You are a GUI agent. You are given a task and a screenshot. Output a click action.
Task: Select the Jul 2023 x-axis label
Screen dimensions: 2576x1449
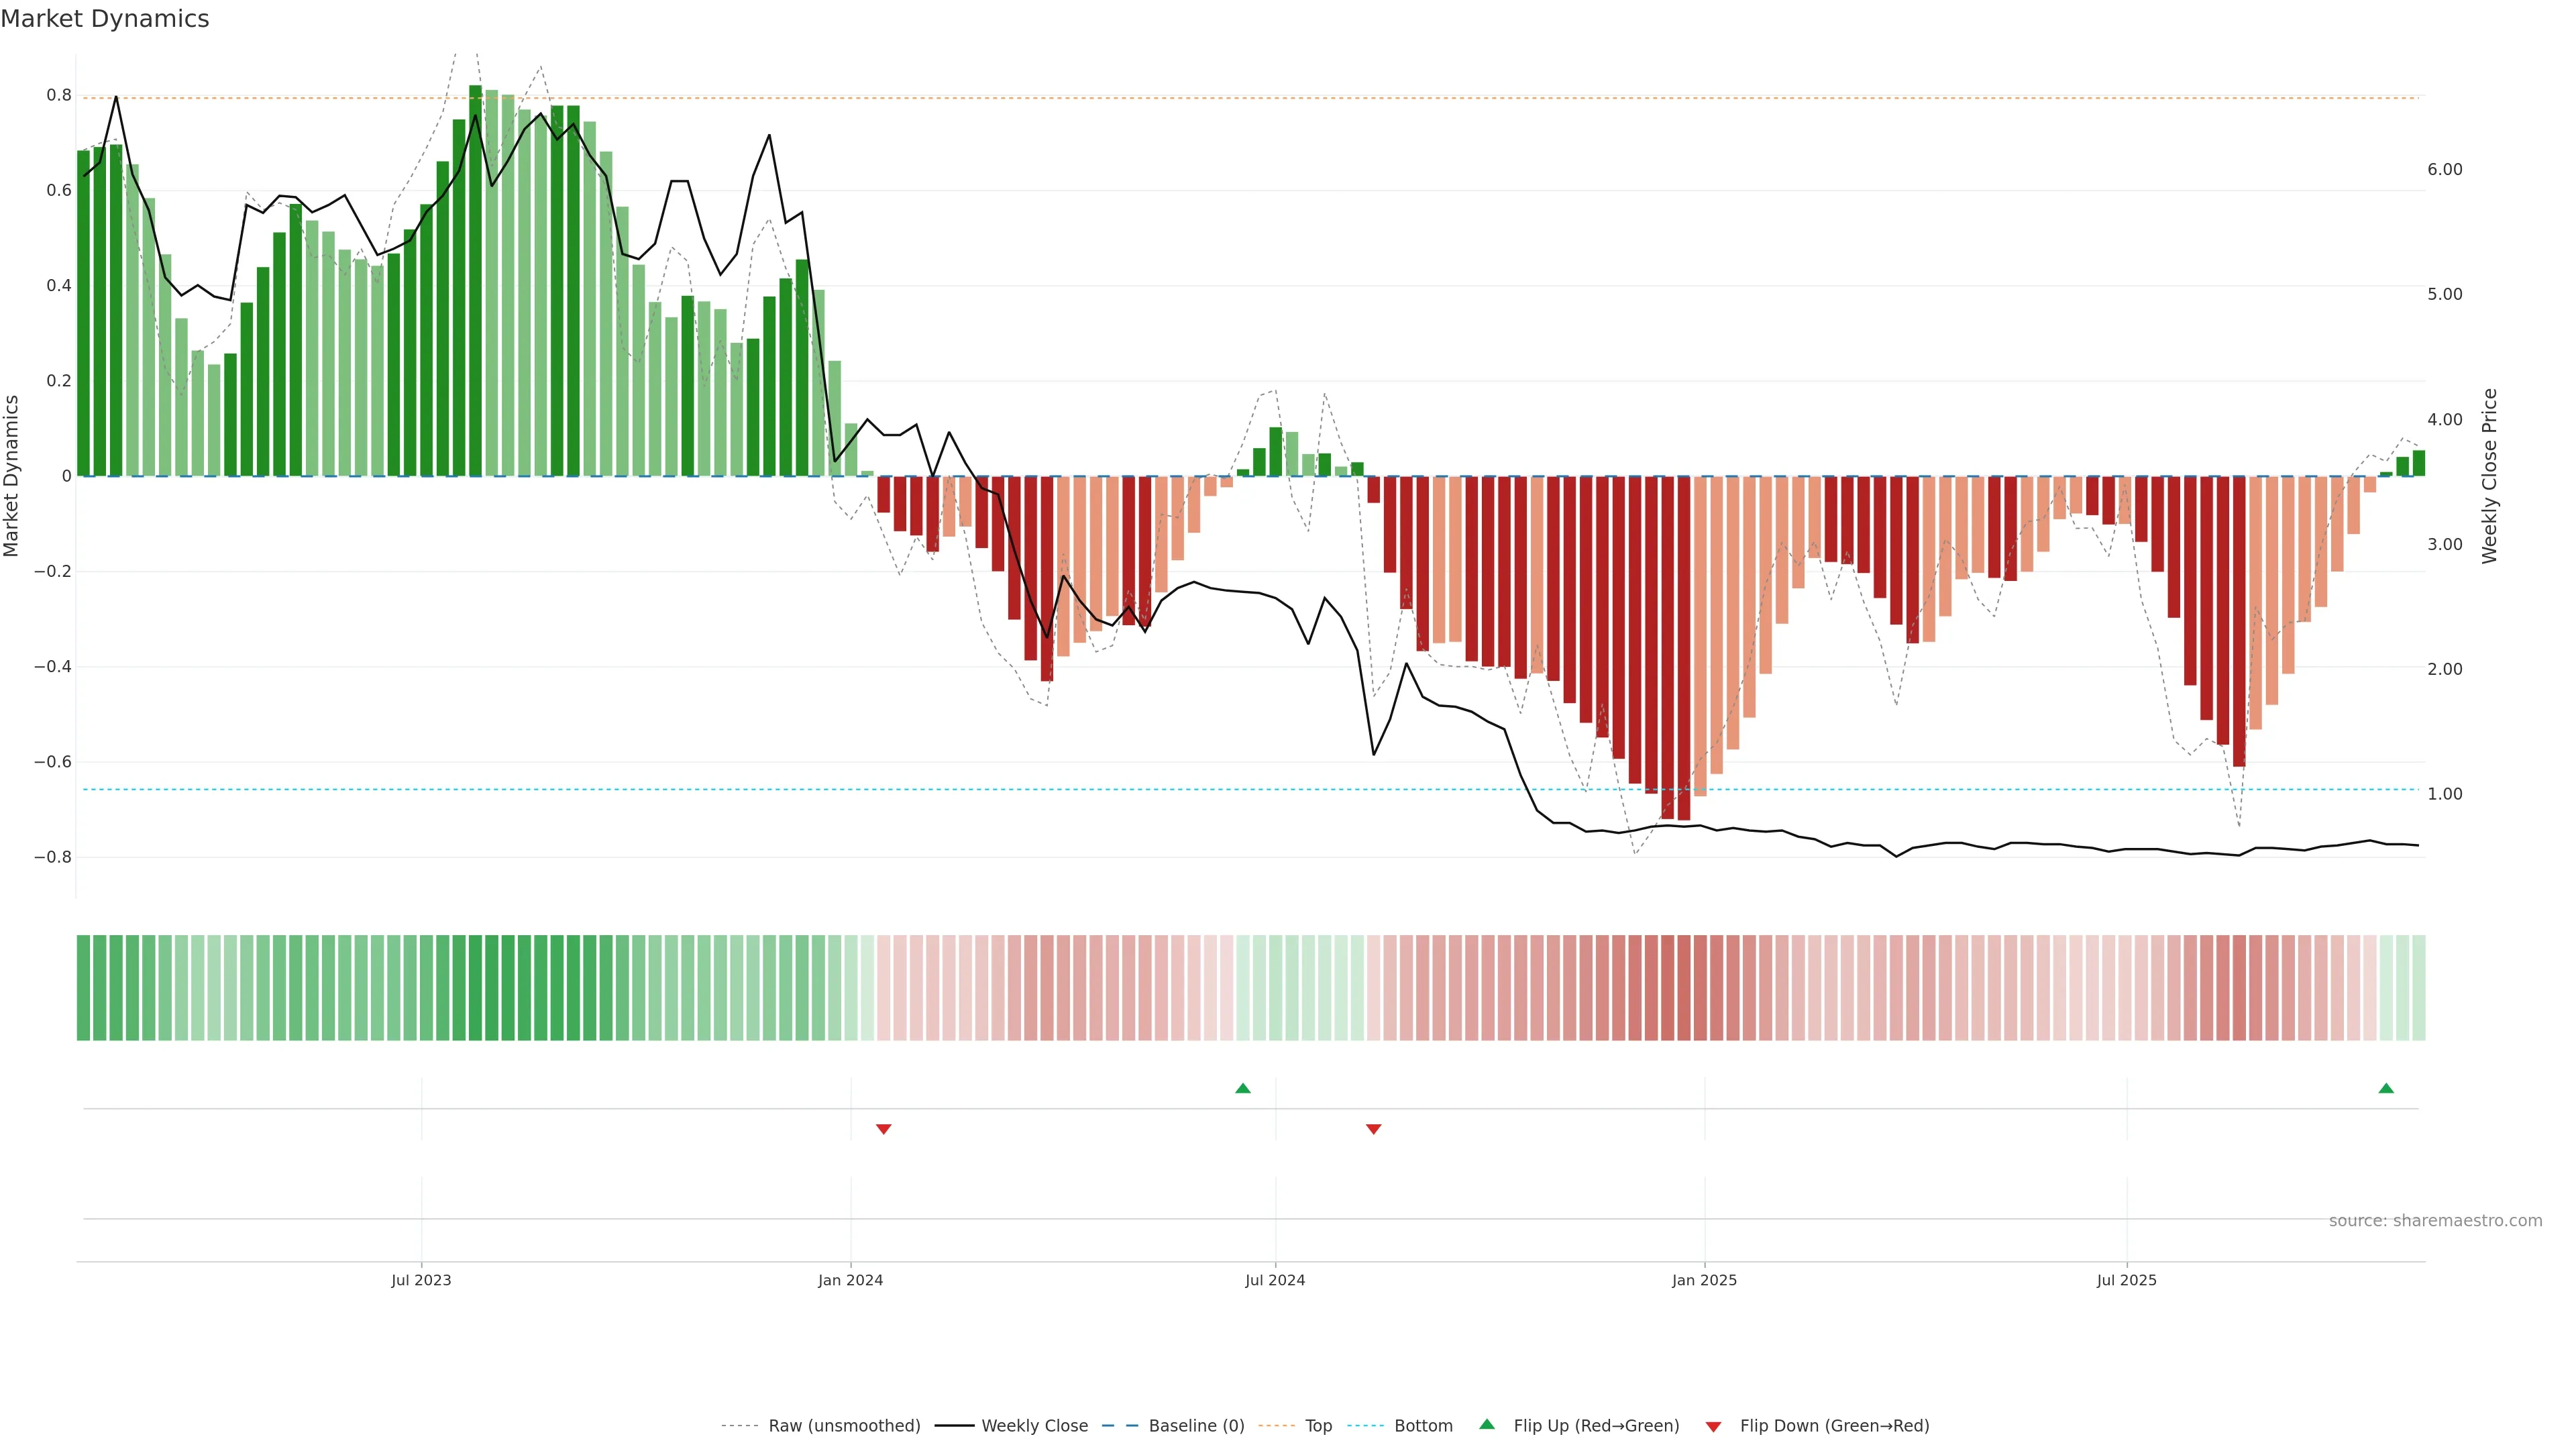click(x=421, y=1280)
